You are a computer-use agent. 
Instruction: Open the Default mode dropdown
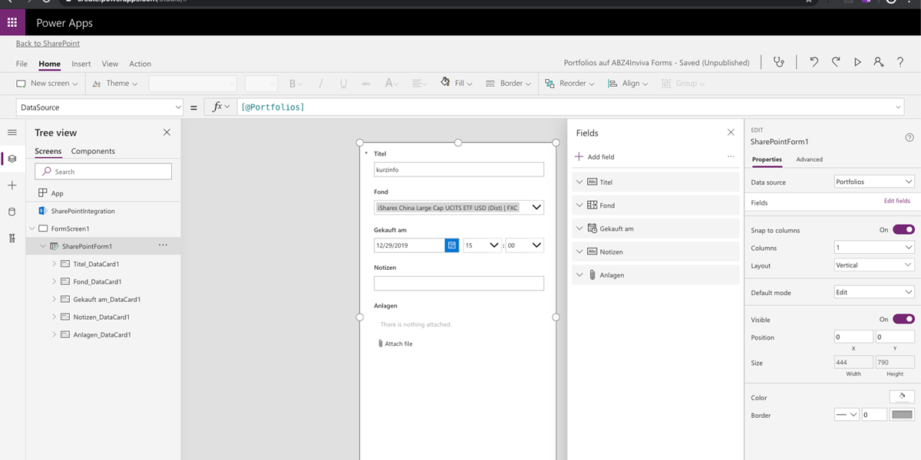tap(874, 292)
